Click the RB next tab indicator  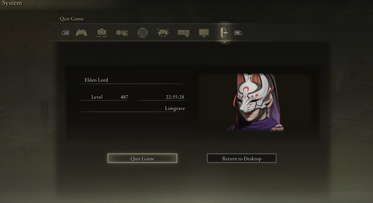pos(238,33)
